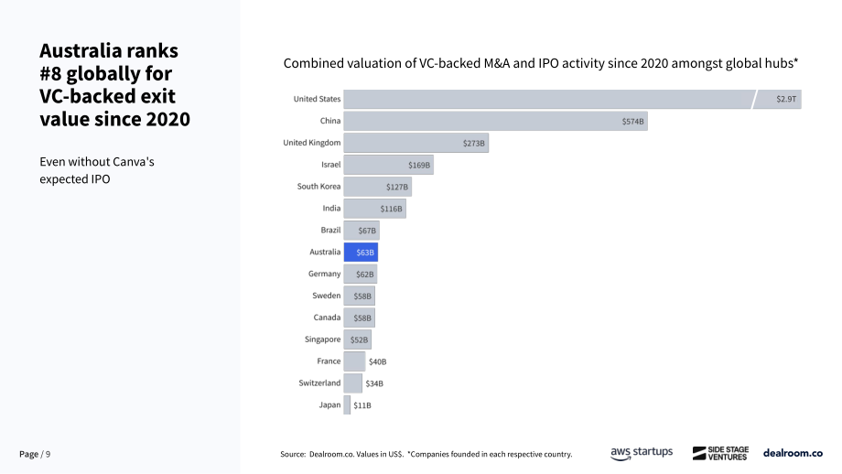This screenshot has width=842, height=474.
Task: Click the South Korea $127B bar
Action: (x=377, y=187)
